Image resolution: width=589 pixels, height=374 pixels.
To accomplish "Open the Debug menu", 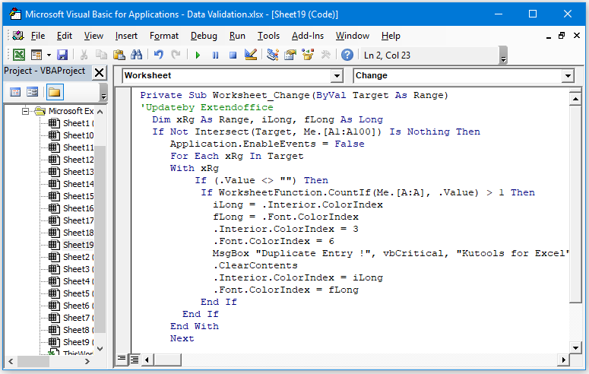I will coord(203,36).
